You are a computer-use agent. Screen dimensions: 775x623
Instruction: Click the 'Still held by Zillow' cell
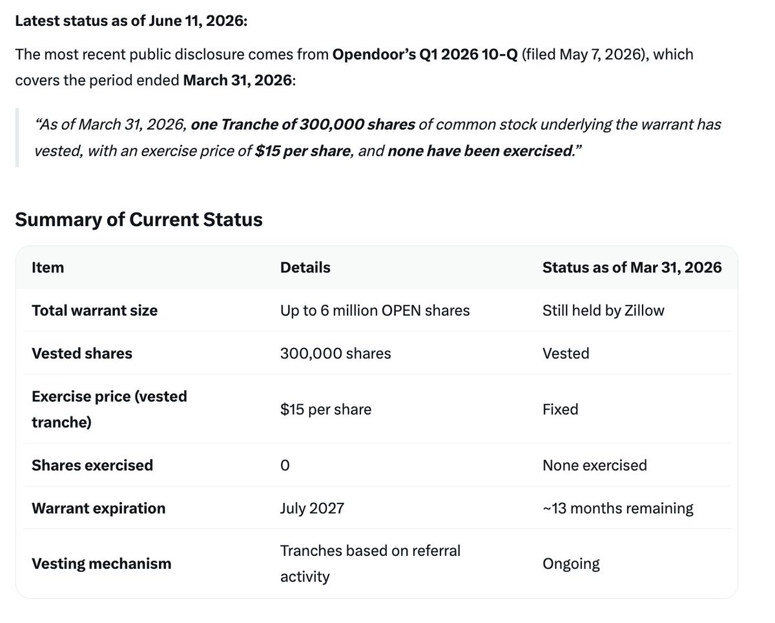pyautogui.click(x=603, y=311)
